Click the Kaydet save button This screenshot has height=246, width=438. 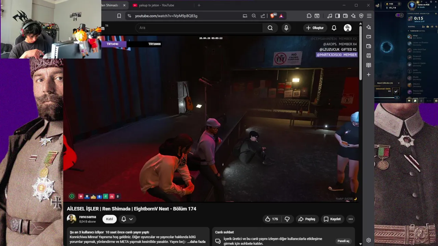[x=332, y=219]
